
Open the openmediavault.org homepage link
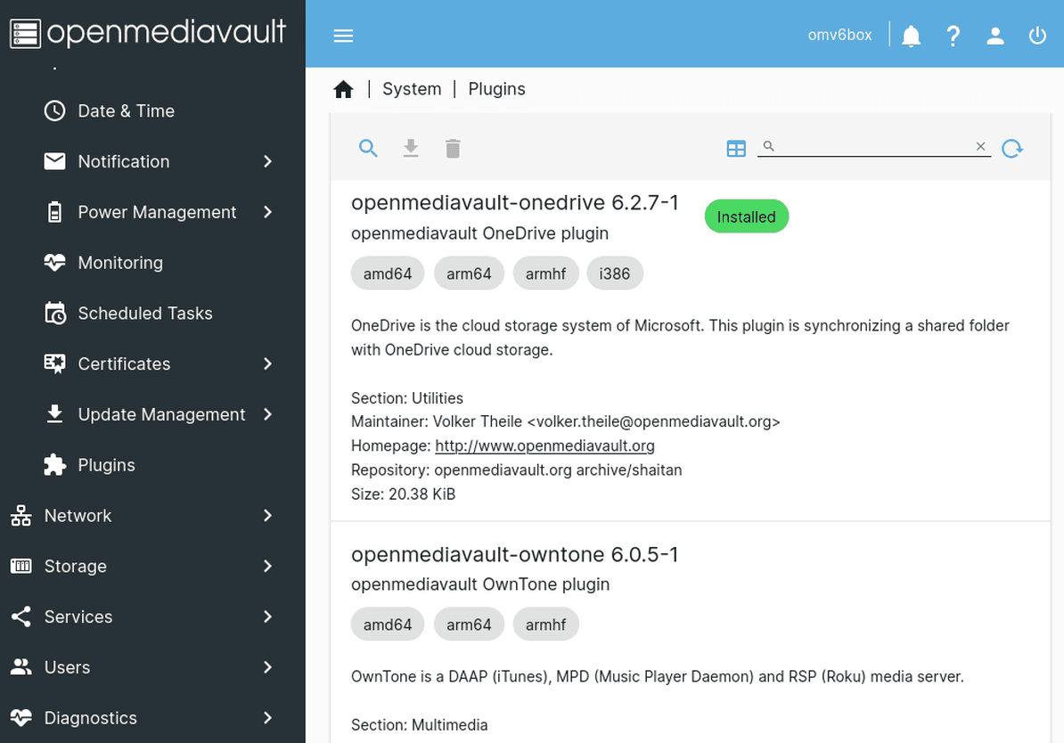[x=544, y=445]
